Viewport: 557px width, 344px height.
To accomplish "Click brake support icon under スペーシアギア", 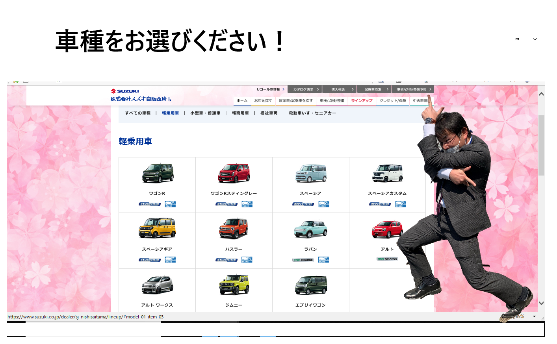I will 170,260.
